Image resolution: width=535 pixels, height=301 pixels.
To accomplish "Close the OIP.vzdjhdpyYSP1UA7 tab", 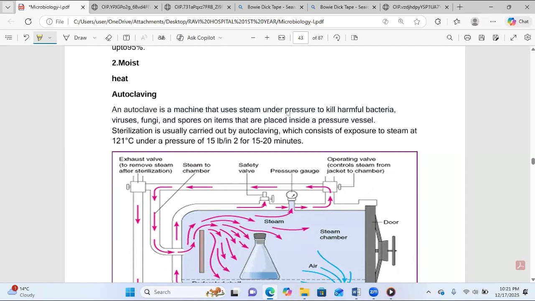I will (447, 7).
